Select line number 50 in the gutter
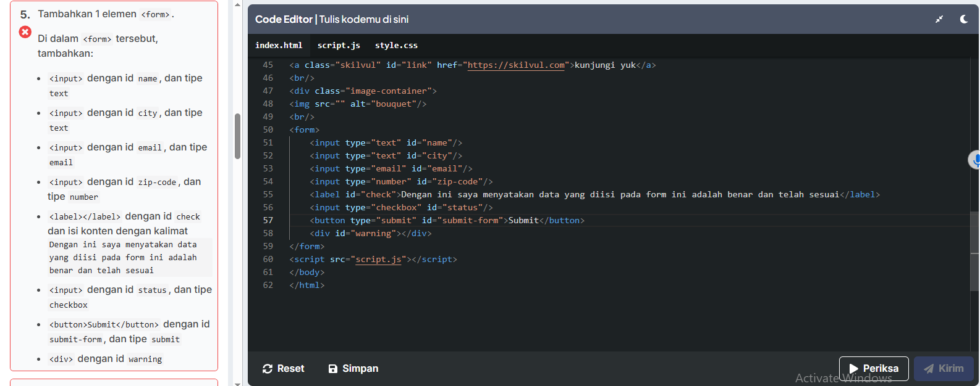Screen dimensions: 980x386 pos(268,129)
